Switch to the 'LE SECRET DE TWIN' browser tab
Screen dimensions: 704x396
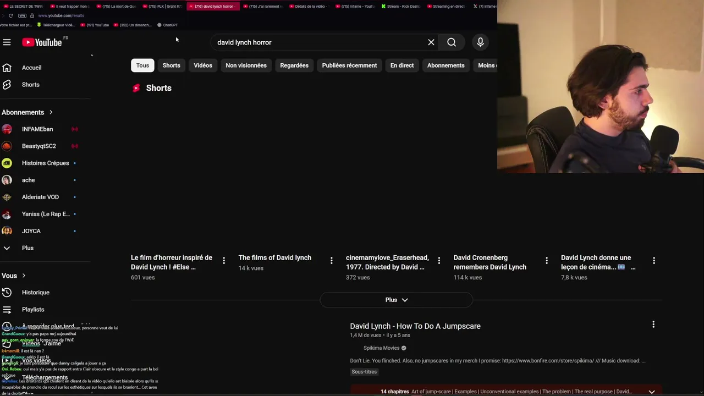[x=23, y=6]
